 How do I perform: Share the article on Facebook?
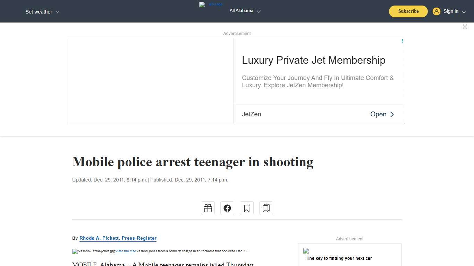227,208
